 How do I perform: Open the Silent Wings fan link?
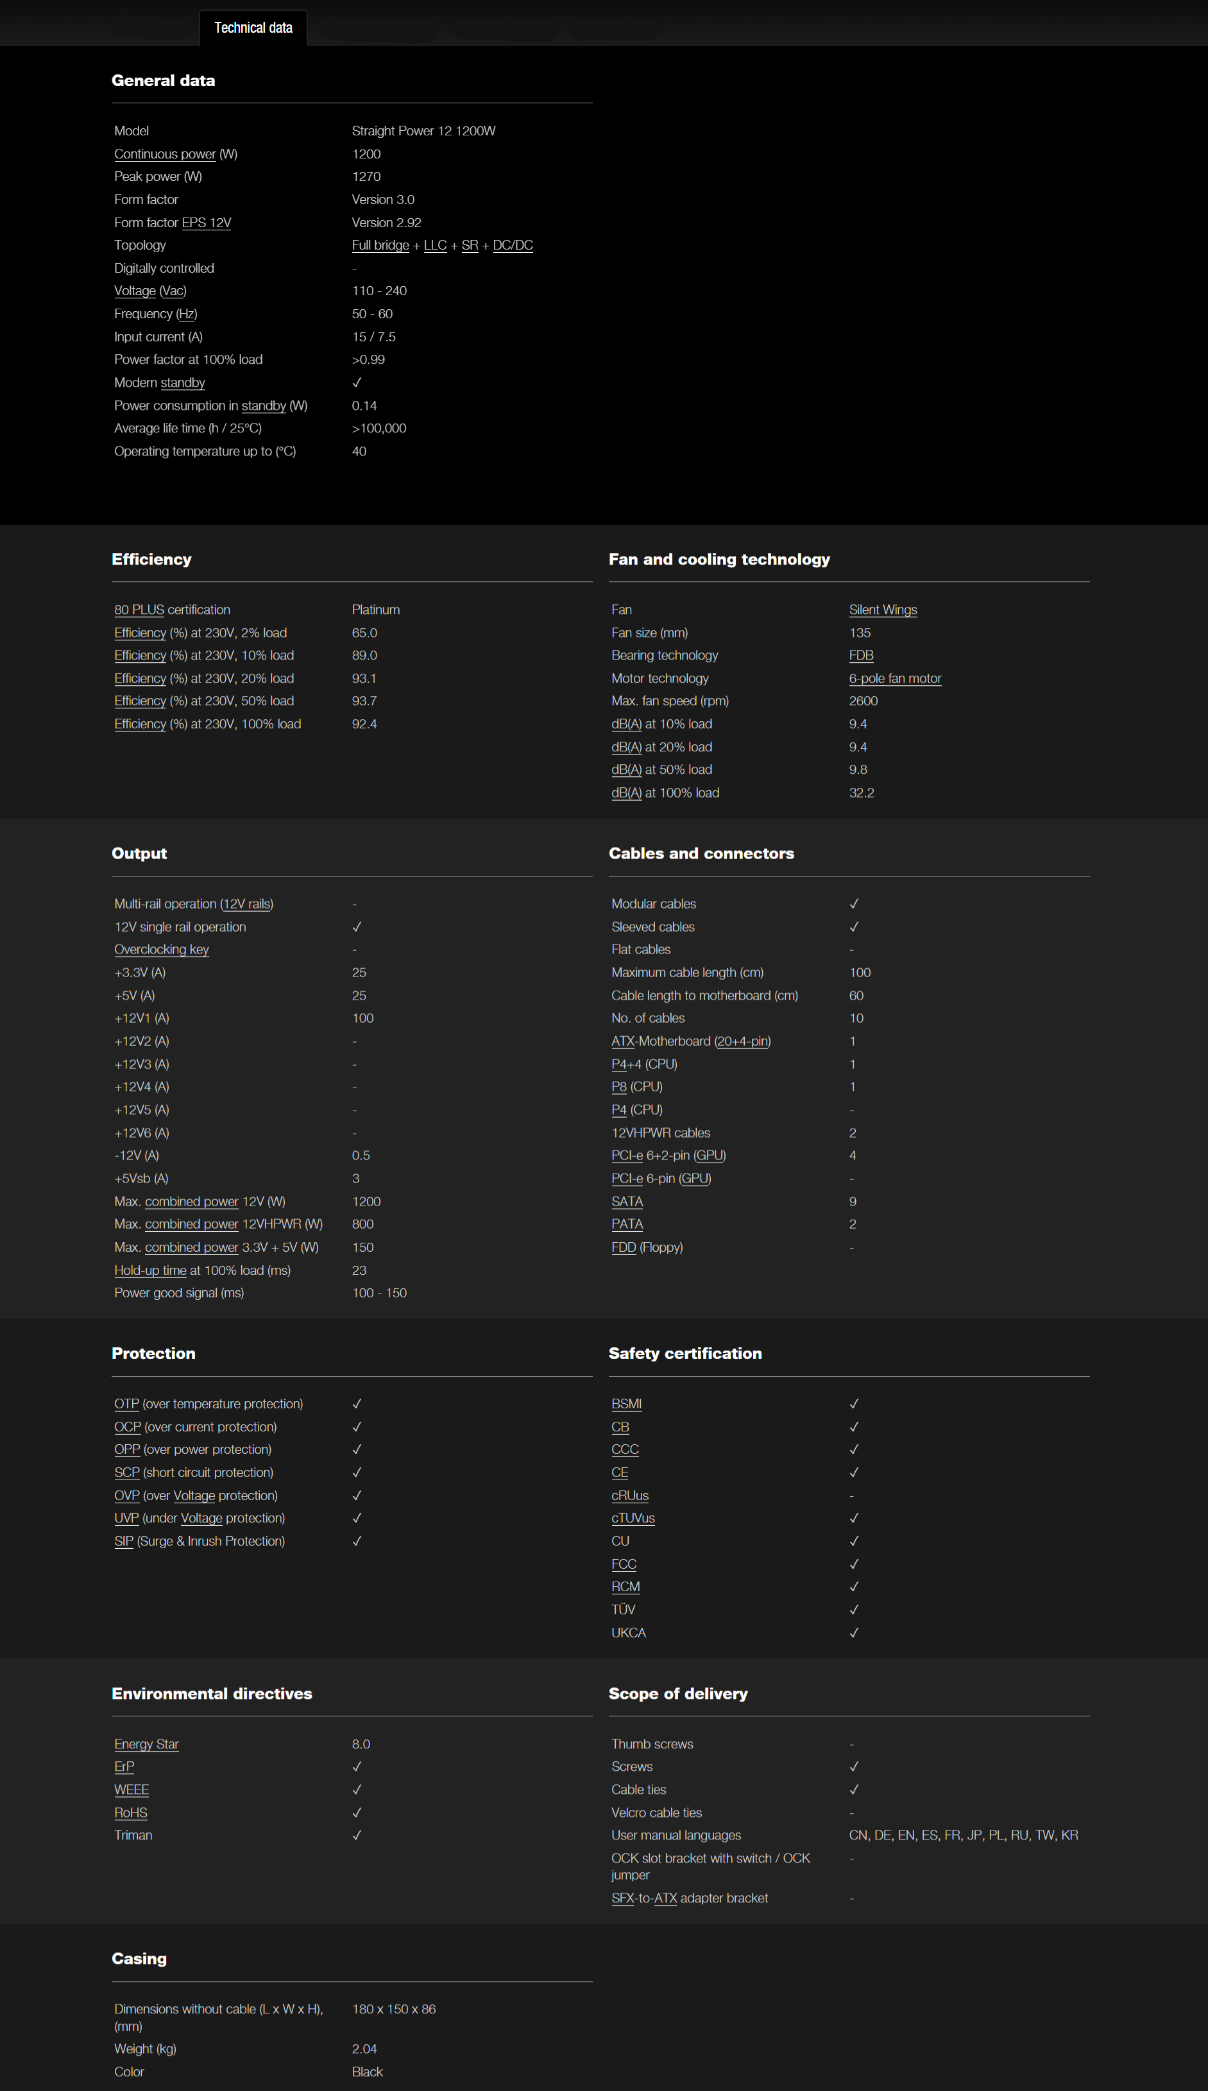click(882, 610)
